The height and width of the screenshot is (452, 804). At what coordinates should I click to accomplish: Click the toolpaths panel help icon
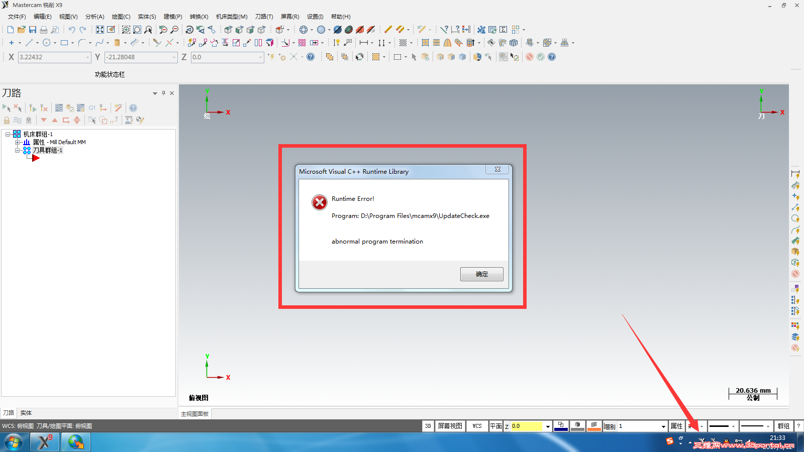tap(133, 107)
